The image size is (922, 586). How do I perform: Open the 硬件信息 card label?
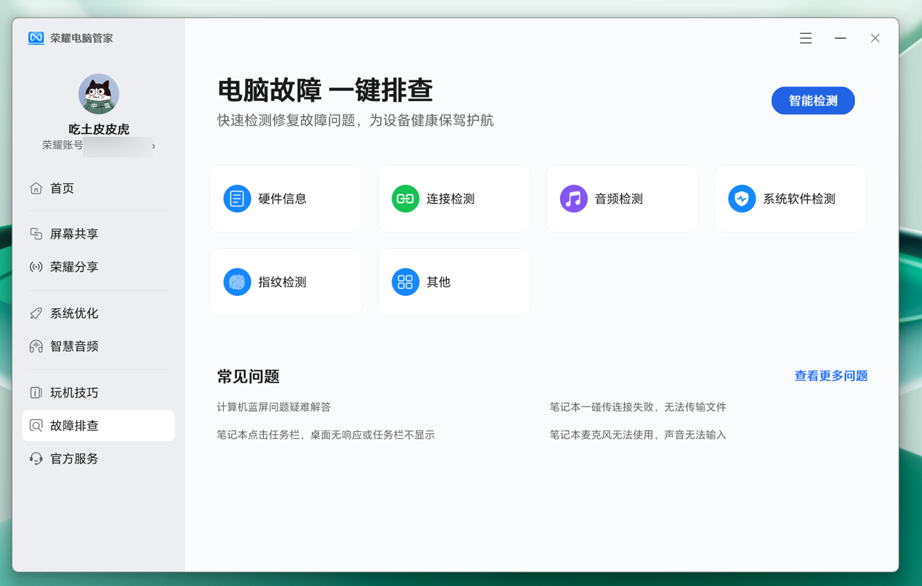[x=282, y=199]
